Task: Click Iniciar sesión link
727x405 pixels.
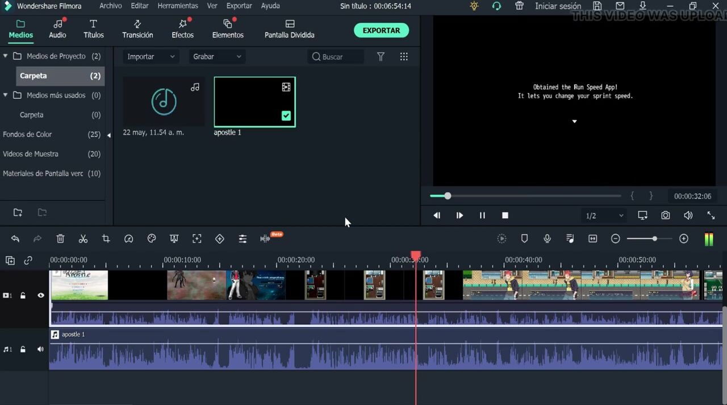Action: 558,6
